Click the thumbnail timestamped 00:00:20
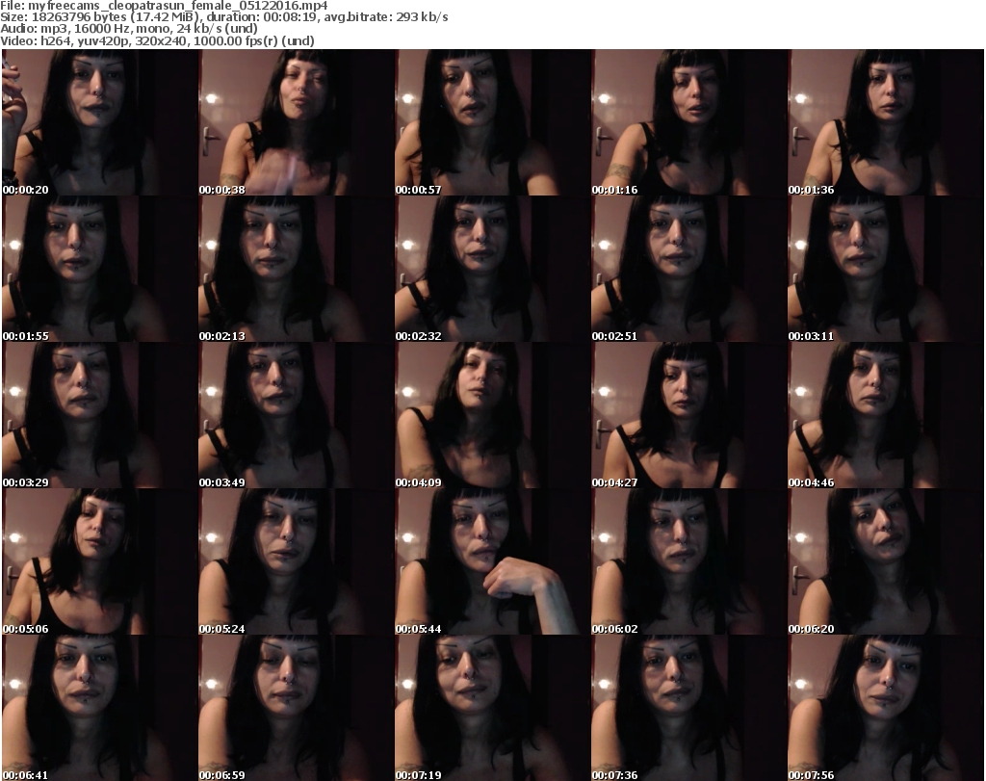The image size is (986, 781). pos(97,122)
